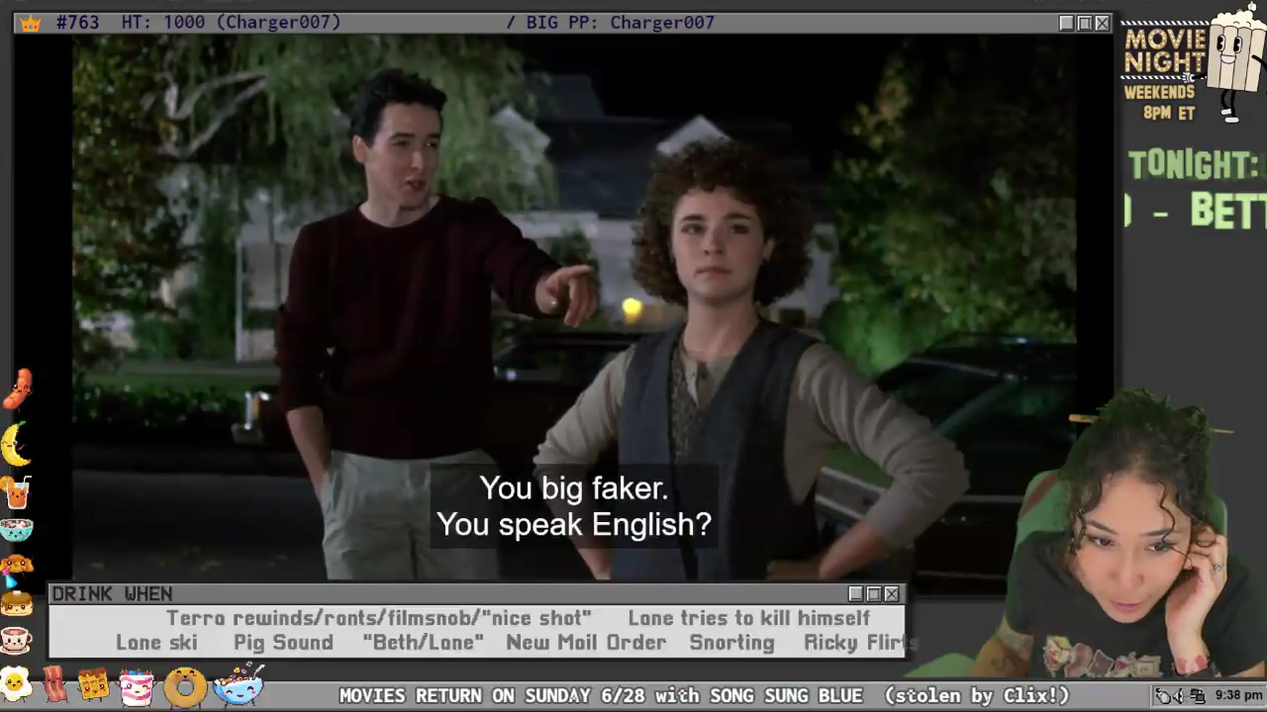Viewport: 1267px width, 712px height.
Task: Maximize the Drink When window
Action: point(874,594)
